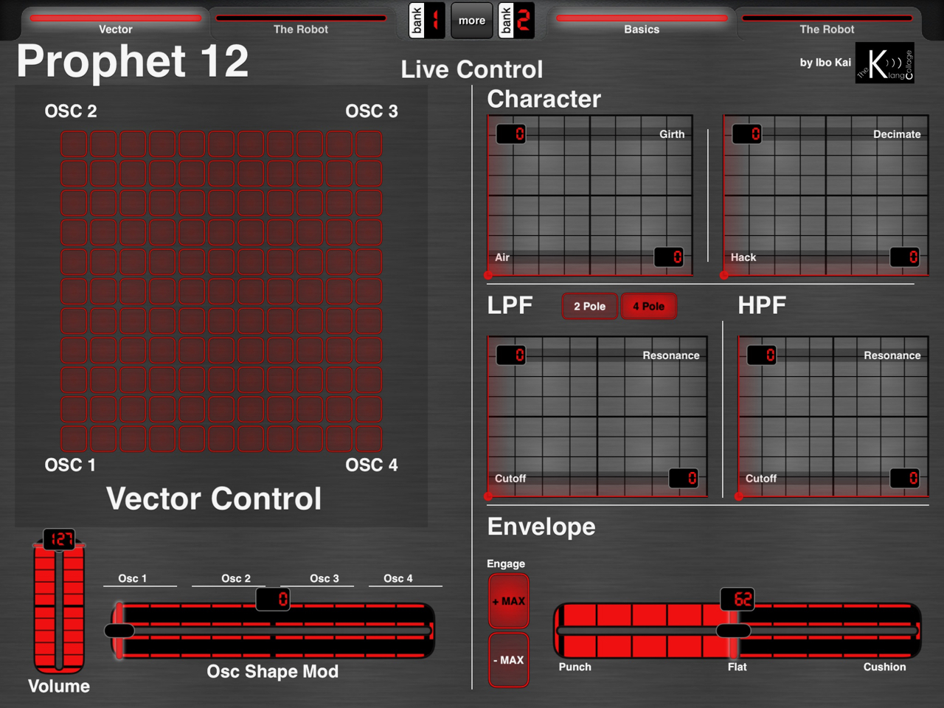The image size is (944, 708).
Task: Click the Klang College logo
Action: [885, 63]
